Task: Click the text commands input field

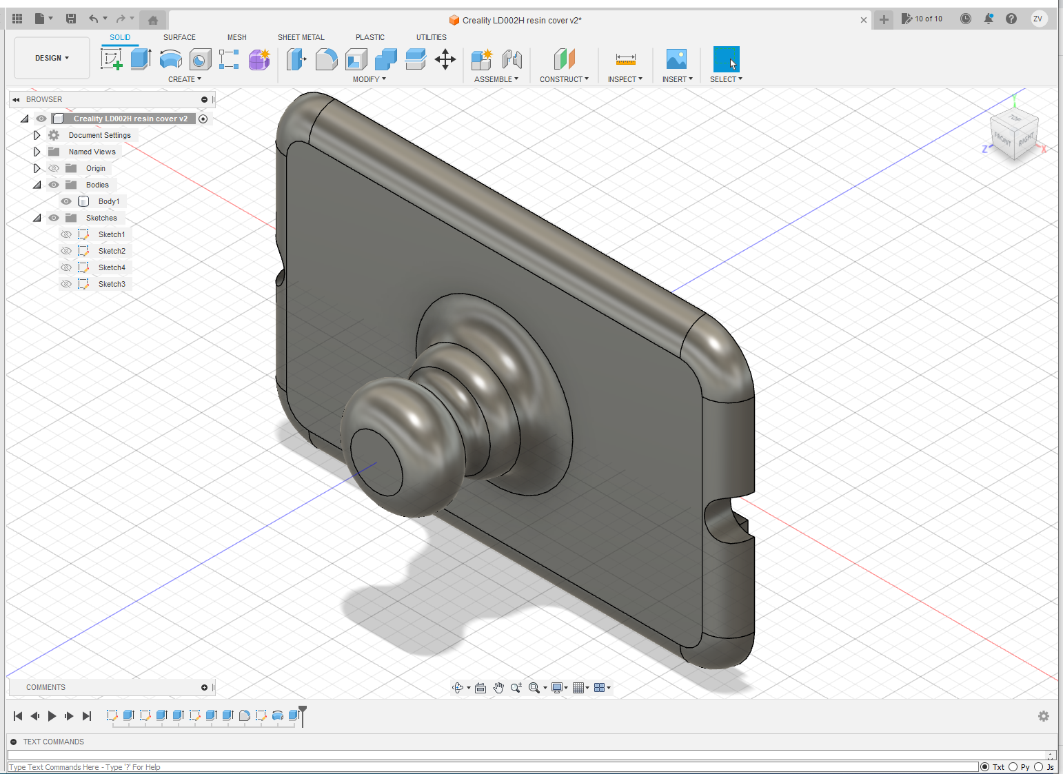Action: tap(493, 767)
